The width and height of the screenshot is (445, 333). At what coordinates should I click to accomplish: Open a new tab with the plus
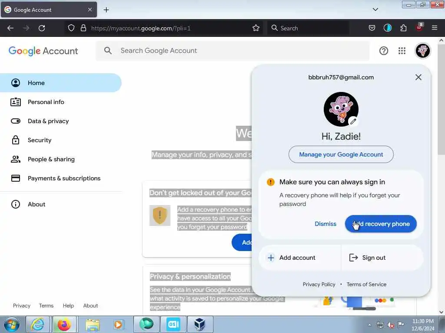(x=106, y=10)
